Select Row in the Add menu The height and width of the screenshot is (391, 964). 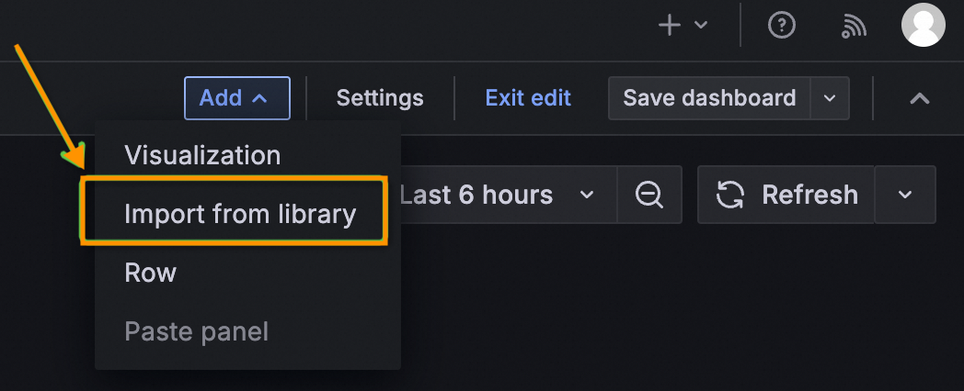[x=150, y=273]
